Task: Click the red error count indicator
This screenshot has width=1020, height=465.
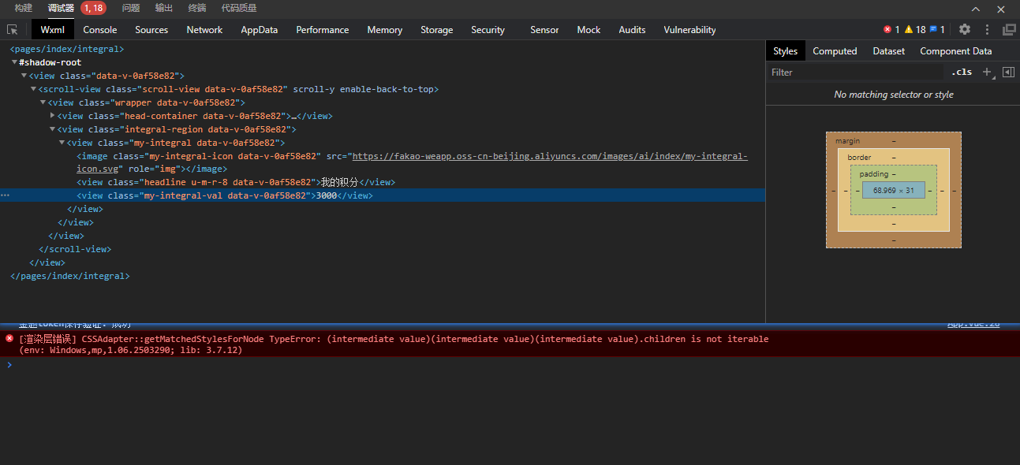Action: [x=891, y=29]
